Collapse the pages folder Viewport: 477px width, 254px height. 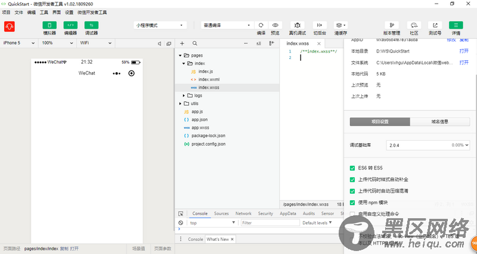(181, 55)
